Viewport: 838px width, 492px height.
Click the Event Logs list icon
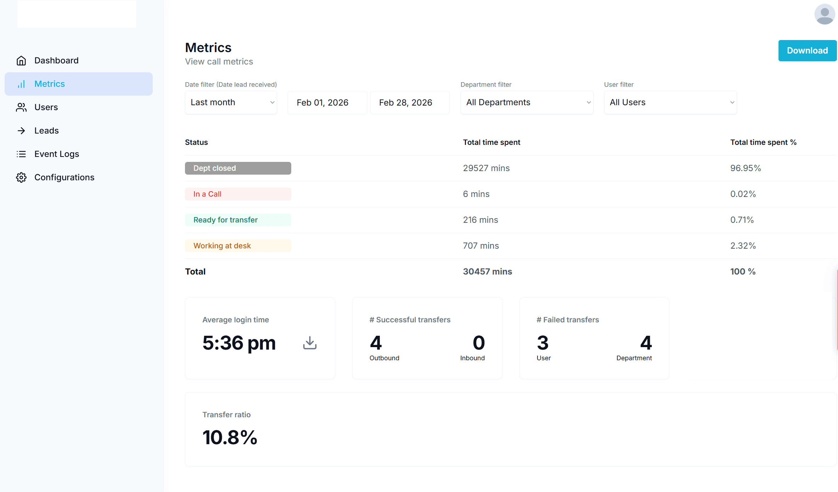pos(21,154)
